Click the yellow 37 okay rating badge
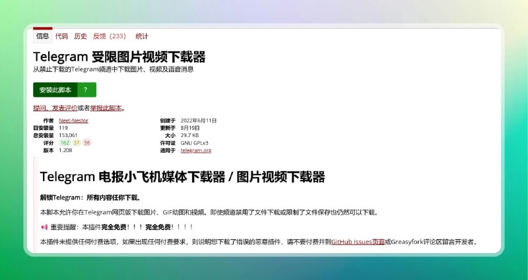This screenshot has width=528, height=280. tap(77, 143)
